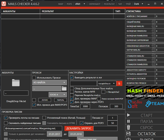Click the POP3 limit 50 field
This screenshot has width=164, height=140.
pyautogui.click(x=112, y=123)
